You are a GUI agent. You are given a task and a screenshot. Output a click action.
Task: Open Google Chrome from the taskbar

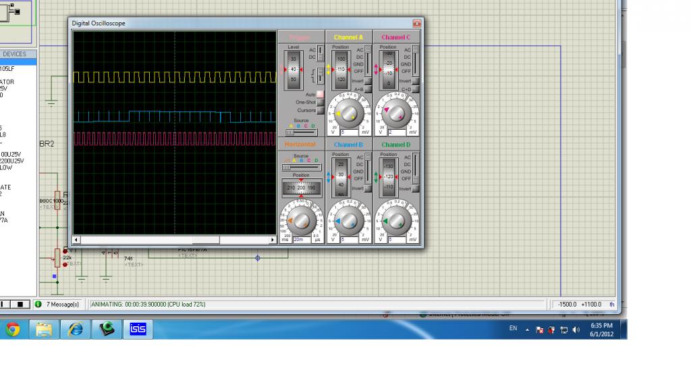12,330
